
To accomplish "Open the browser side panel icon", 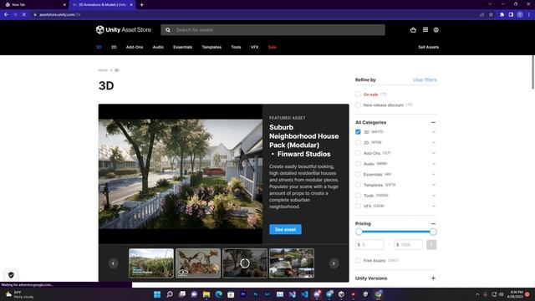I will [511, 15].
